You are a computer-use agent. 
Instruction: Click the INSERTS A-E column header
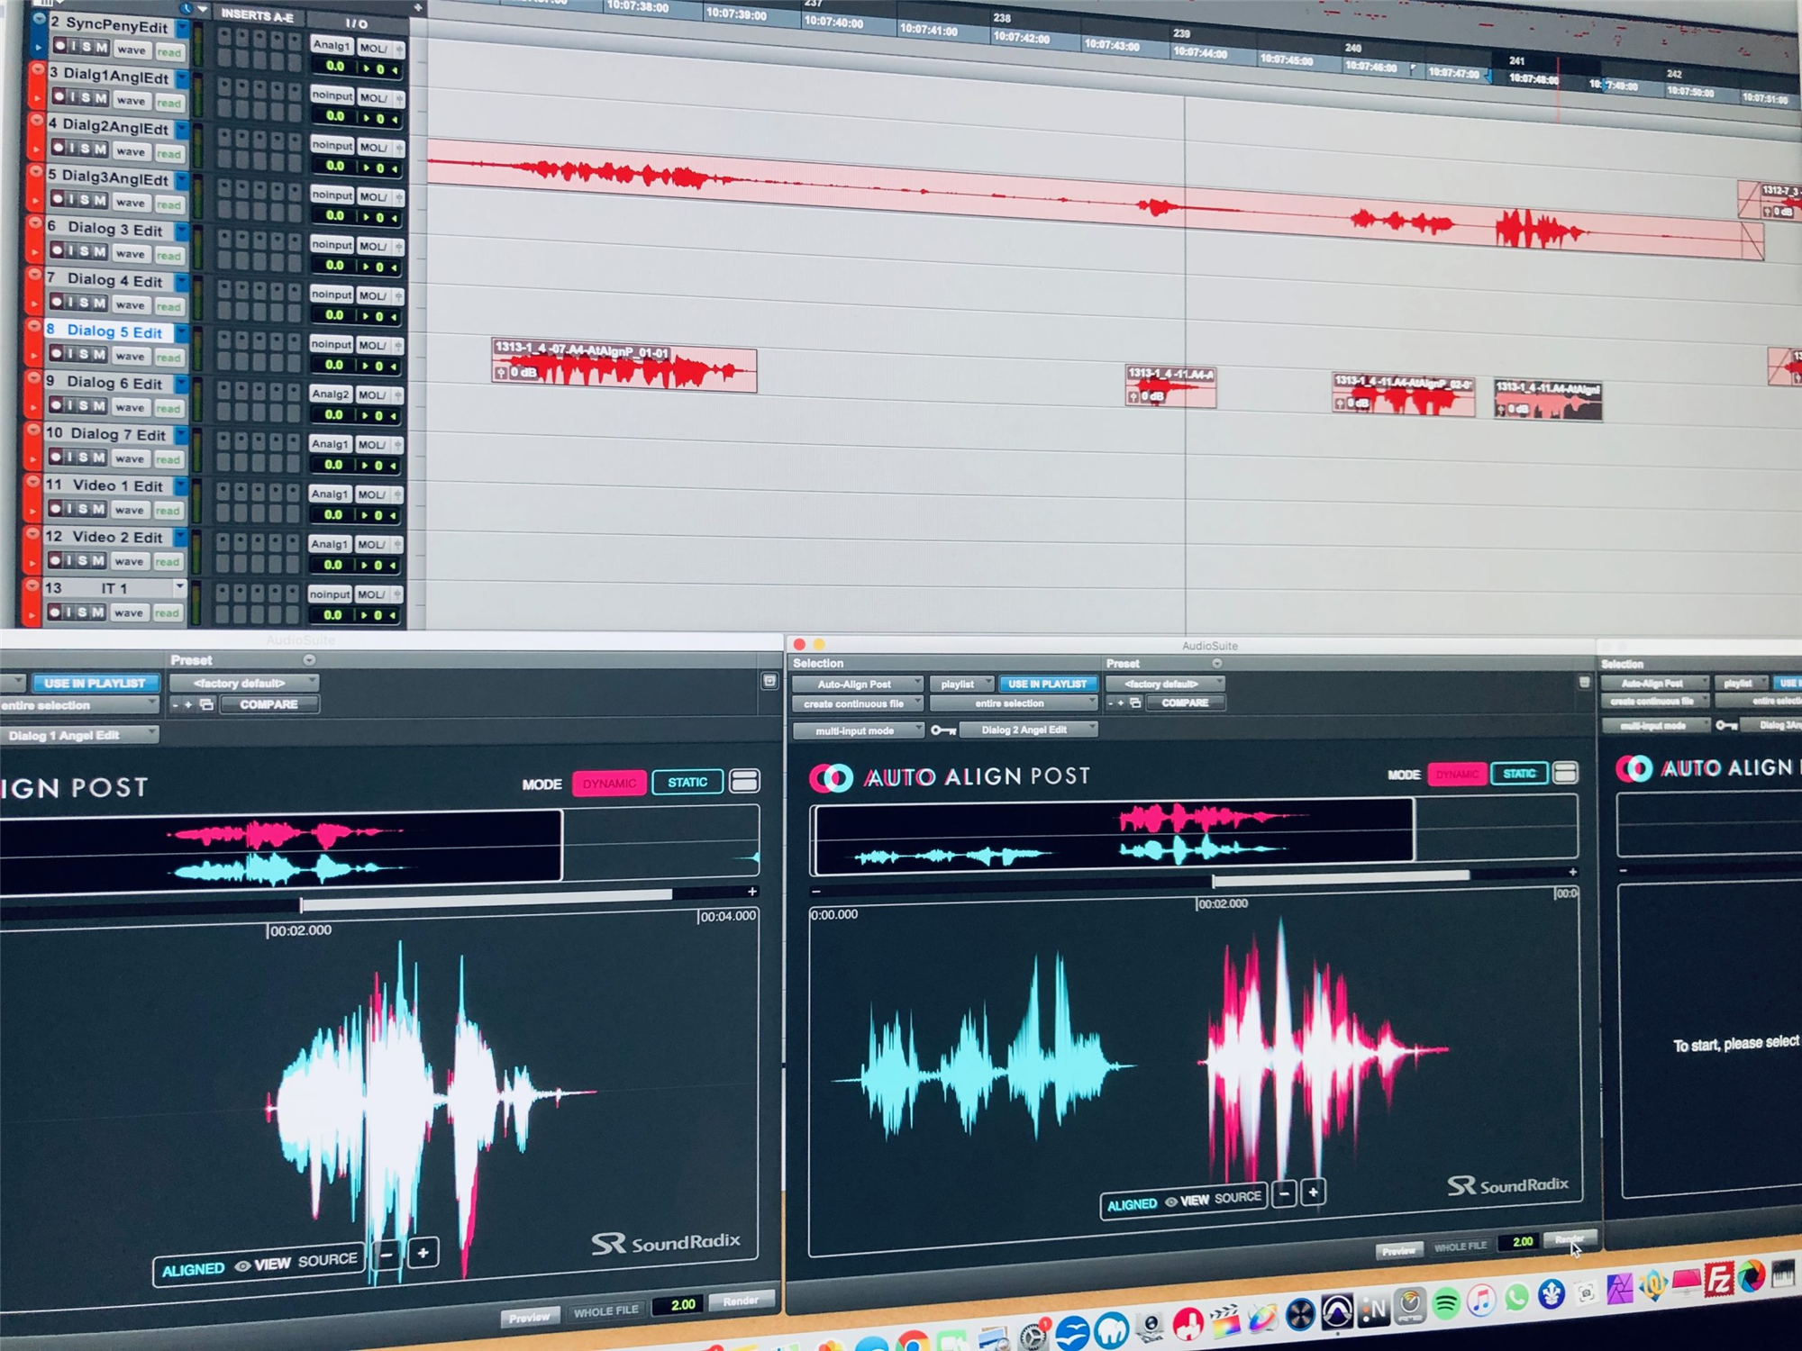pyautogui.click(x=258, y=15)
